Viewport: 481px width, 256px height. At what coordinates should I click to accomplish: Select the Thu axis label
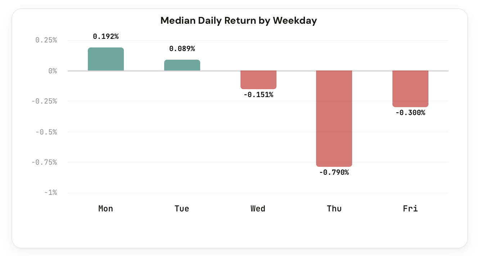pos(334,209)
